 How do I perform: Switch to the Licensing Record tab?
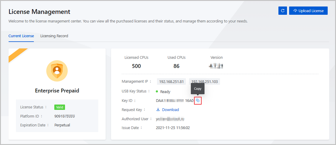54,36
